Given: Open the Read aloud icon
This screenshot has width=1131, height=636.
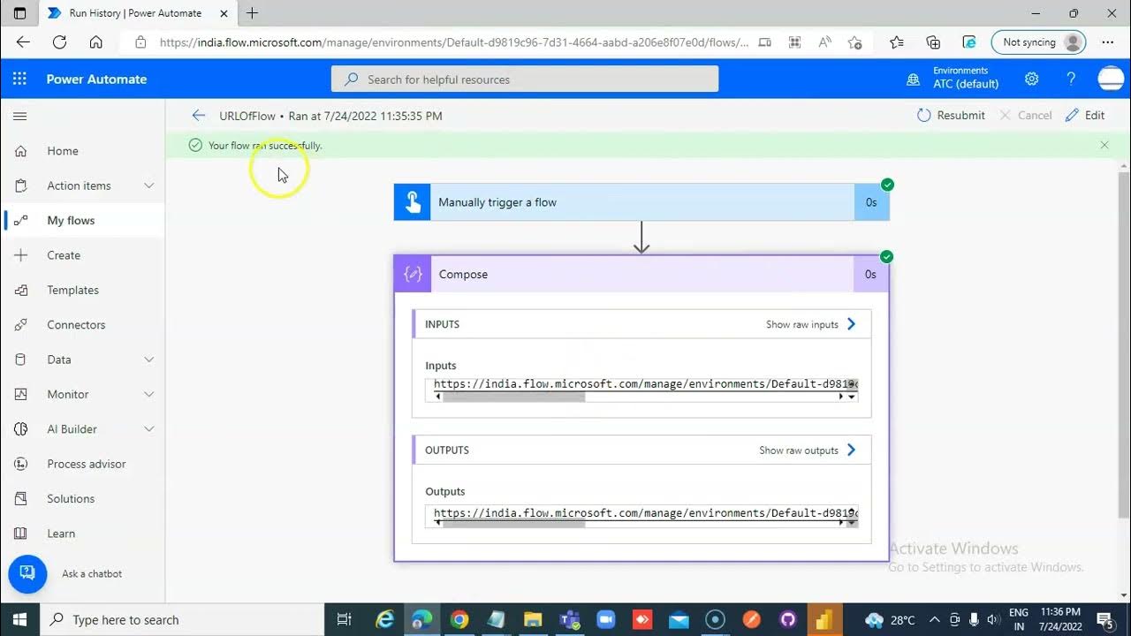Looking at the screenshot, I should click(x=824, y=42).
